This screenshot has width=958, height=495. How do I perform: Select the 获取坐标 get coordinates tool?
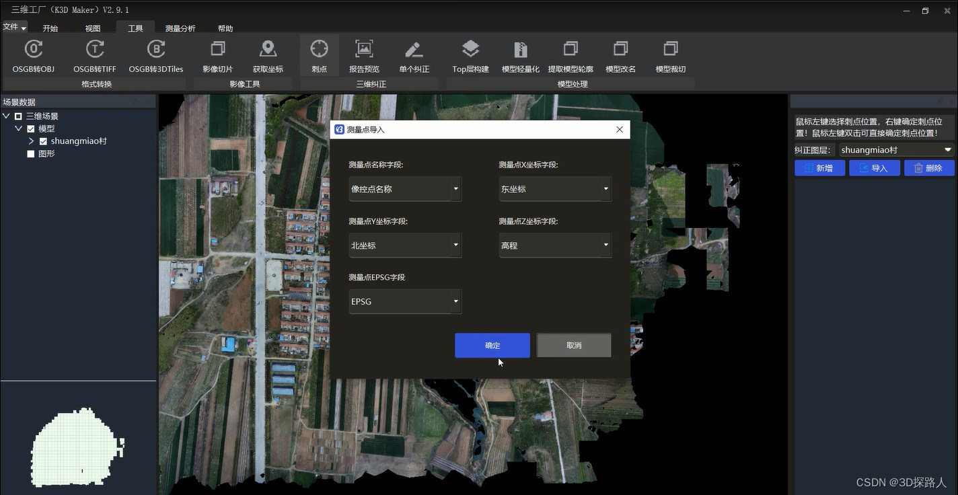click(x=268, y=56)
